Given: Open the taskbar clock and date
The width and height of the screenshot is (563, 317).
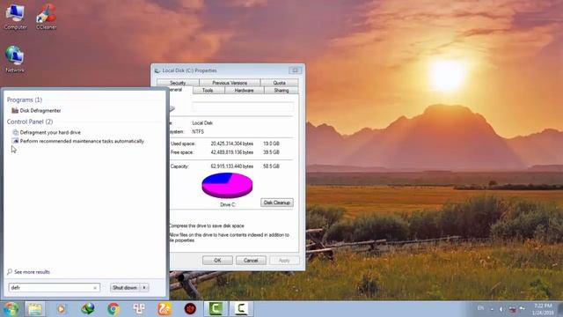Looking at the screenshot, I should click(x=543, y=309).
